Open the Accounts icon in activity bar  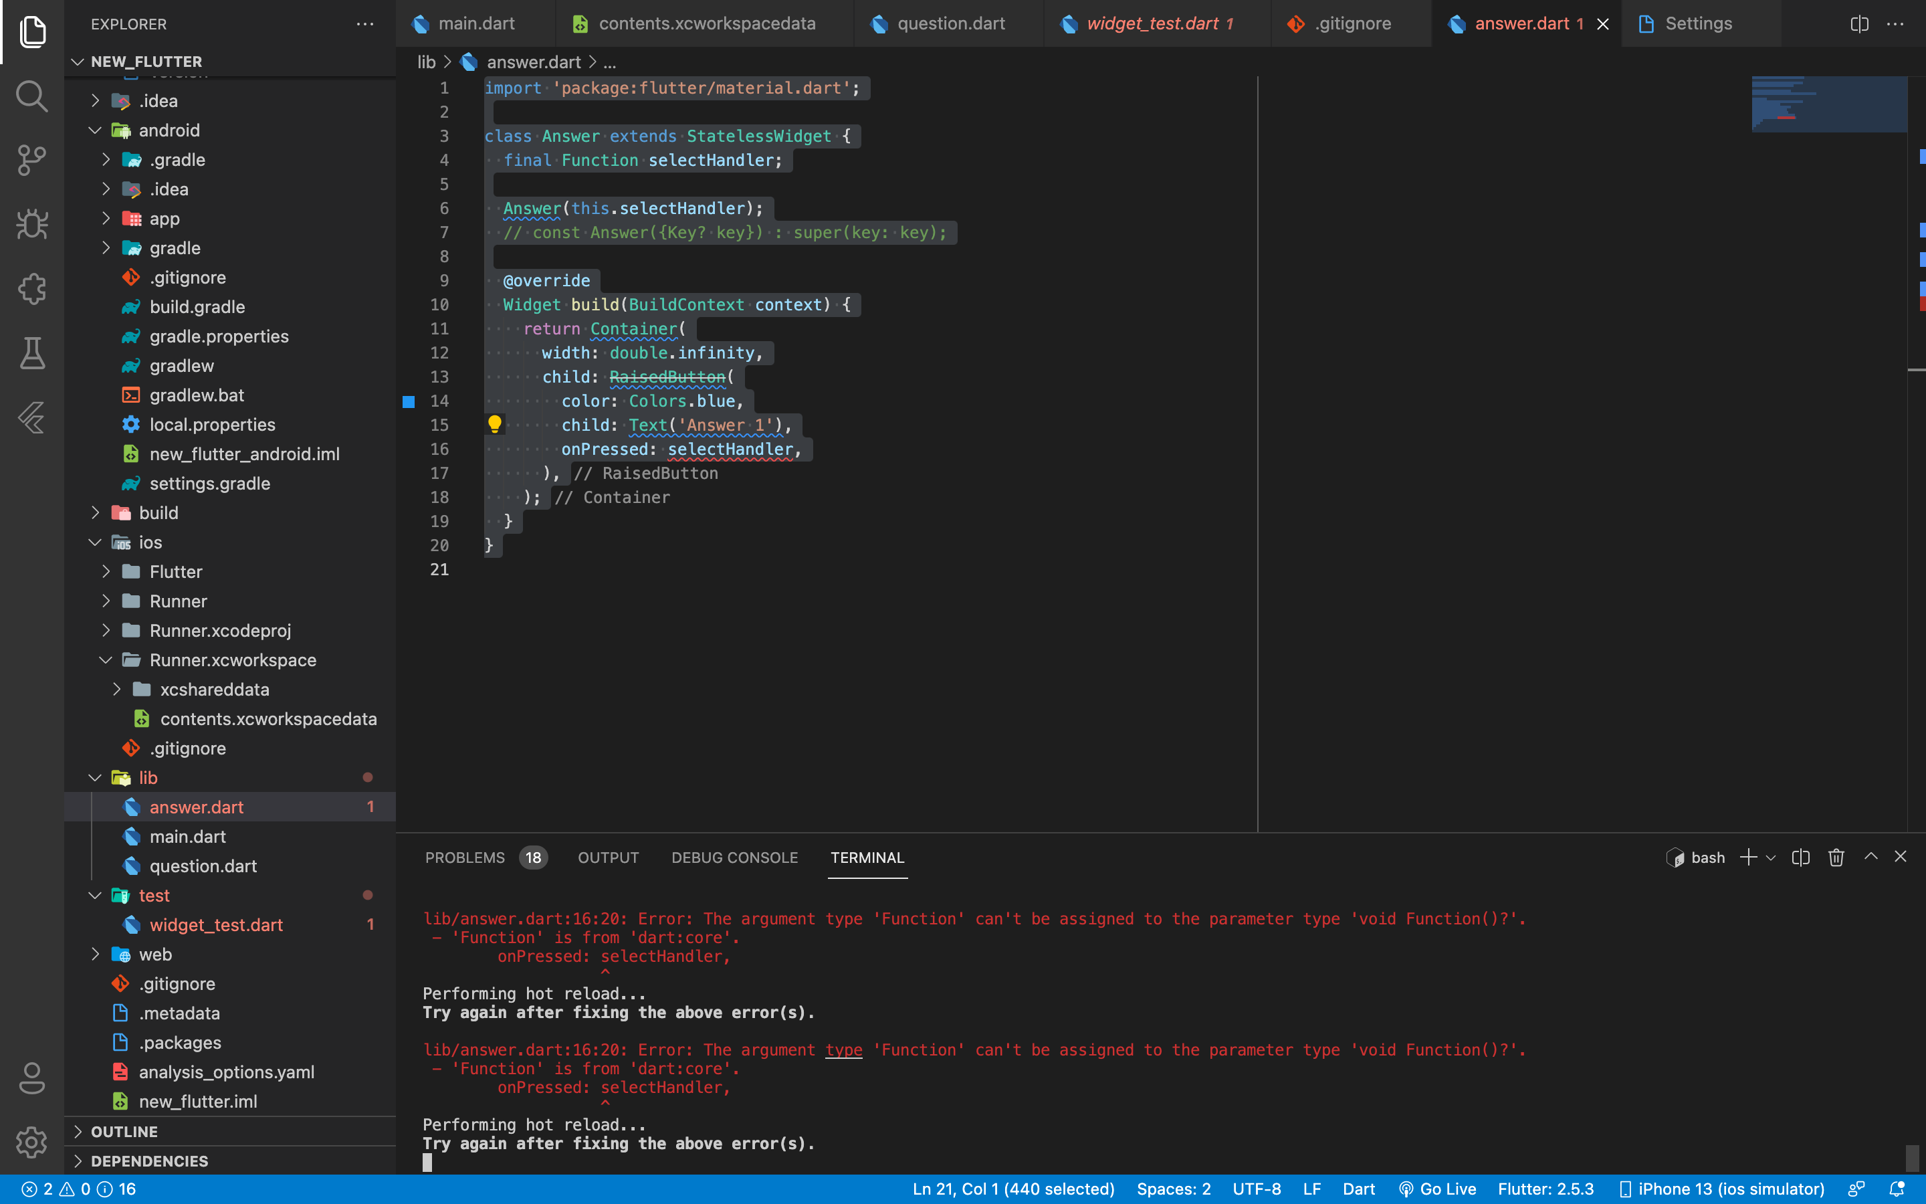[32, 1078]
